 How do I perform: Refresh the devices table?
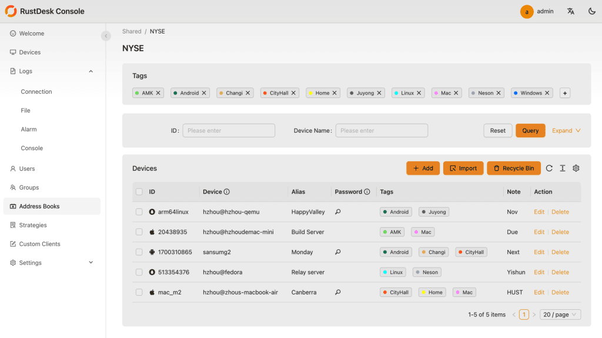[x=549, y=168]
